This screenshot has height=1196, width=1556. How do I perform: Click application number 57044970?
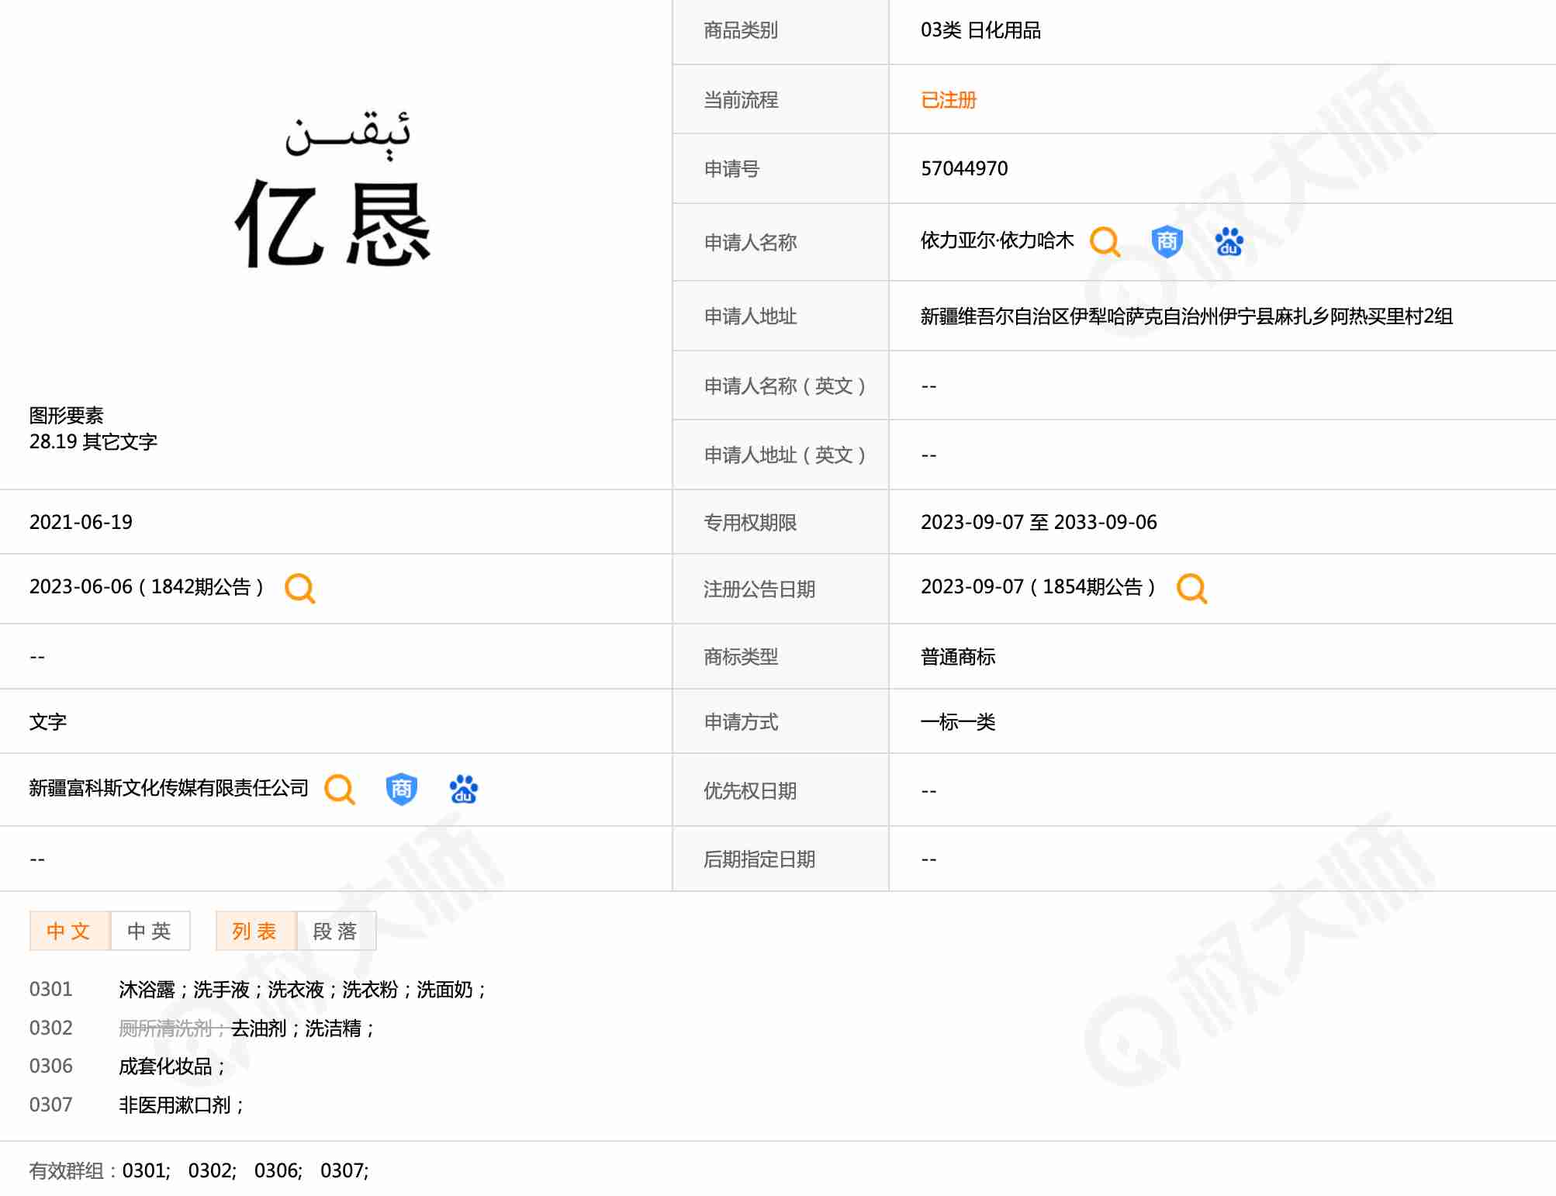click(x=964, y=169)
